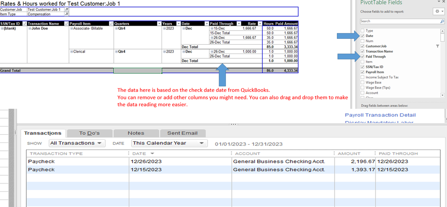Sort by the Transaction Type column header
Screen dimensions: 447x207
pos(77,153)
